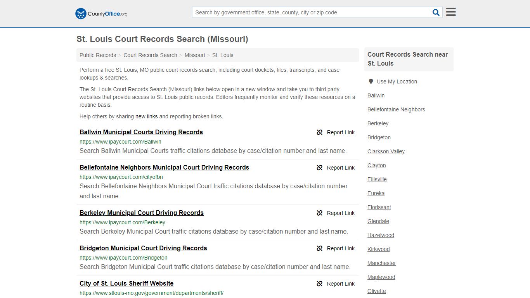Image resolution: width=530 pixels, height=298 pixels.
Task: Select Kirkwood in sidebar
Action: coord(379,249)
